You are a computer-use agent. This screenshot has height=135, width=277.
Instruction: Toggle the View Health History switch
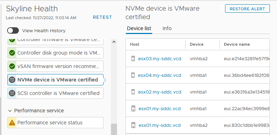(x=13, y=30)
